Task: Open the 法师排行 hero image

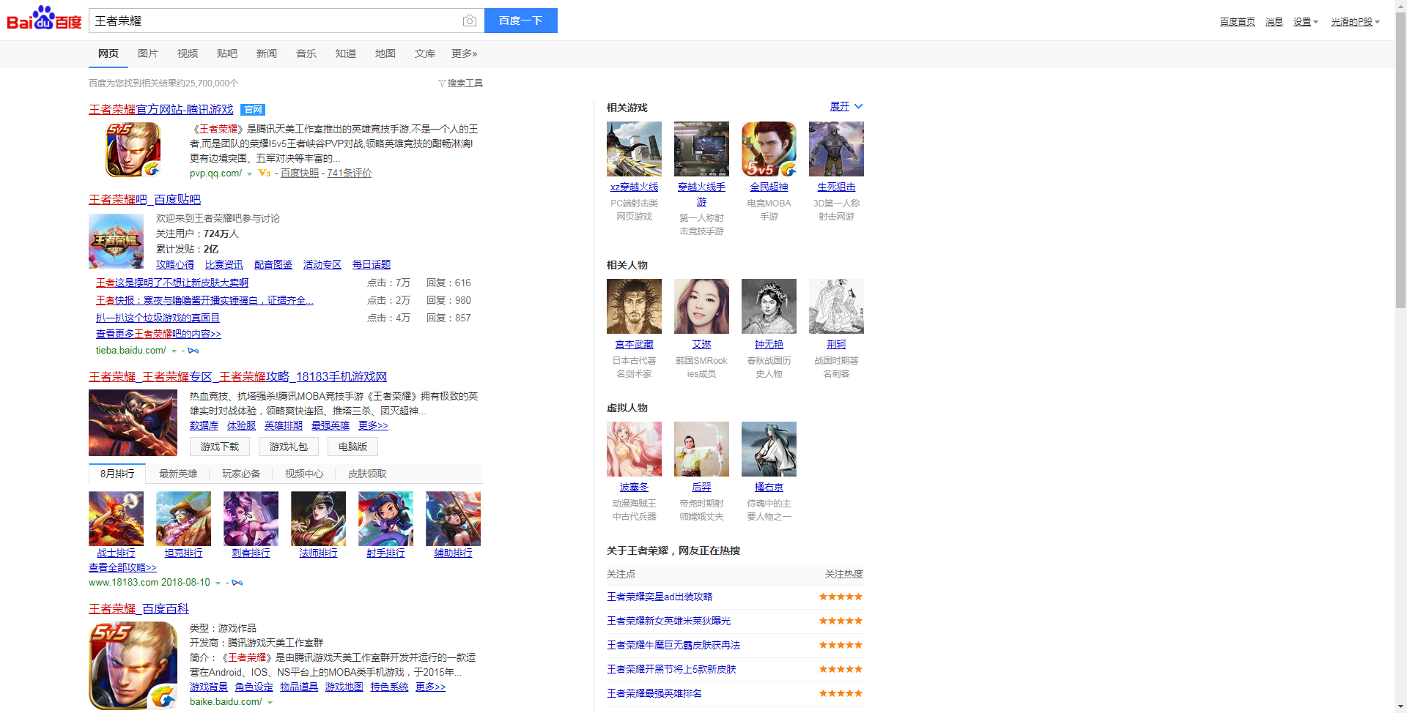Action: pyautogui.click(x=318, y=518)
